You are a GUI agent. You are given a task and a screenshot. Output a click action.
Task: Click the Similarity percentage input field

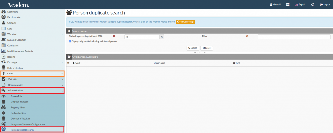142,37
